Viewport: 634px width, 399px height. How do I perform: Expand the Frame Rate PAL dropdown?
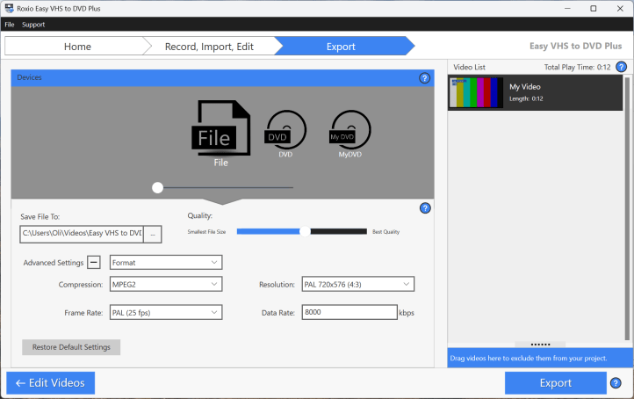tap(165, 312)
